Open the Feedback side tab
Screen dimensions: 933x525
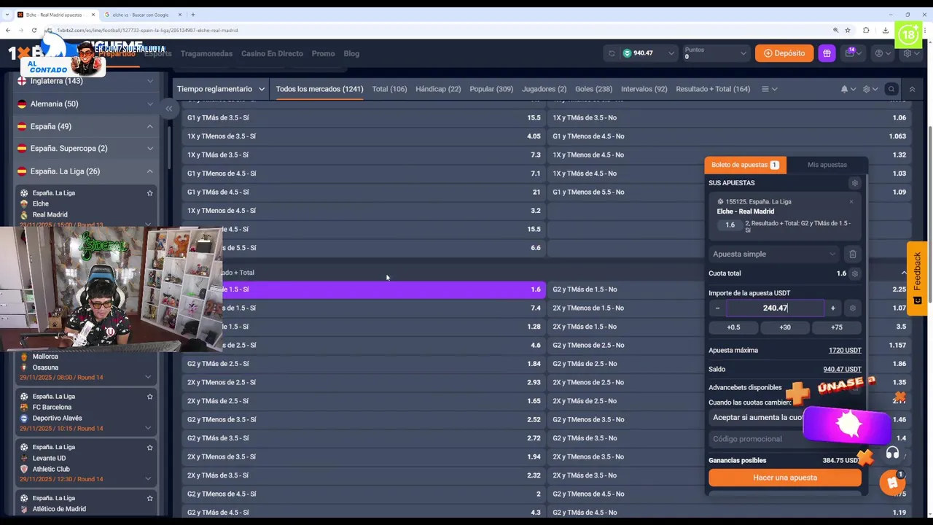pos(917,278)
